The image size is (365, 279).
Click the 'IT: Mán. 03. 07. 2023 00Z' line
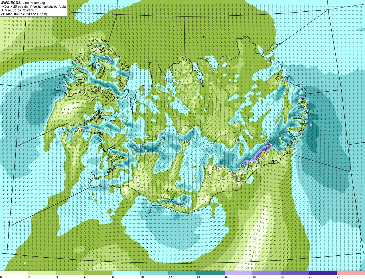[18, 10]
